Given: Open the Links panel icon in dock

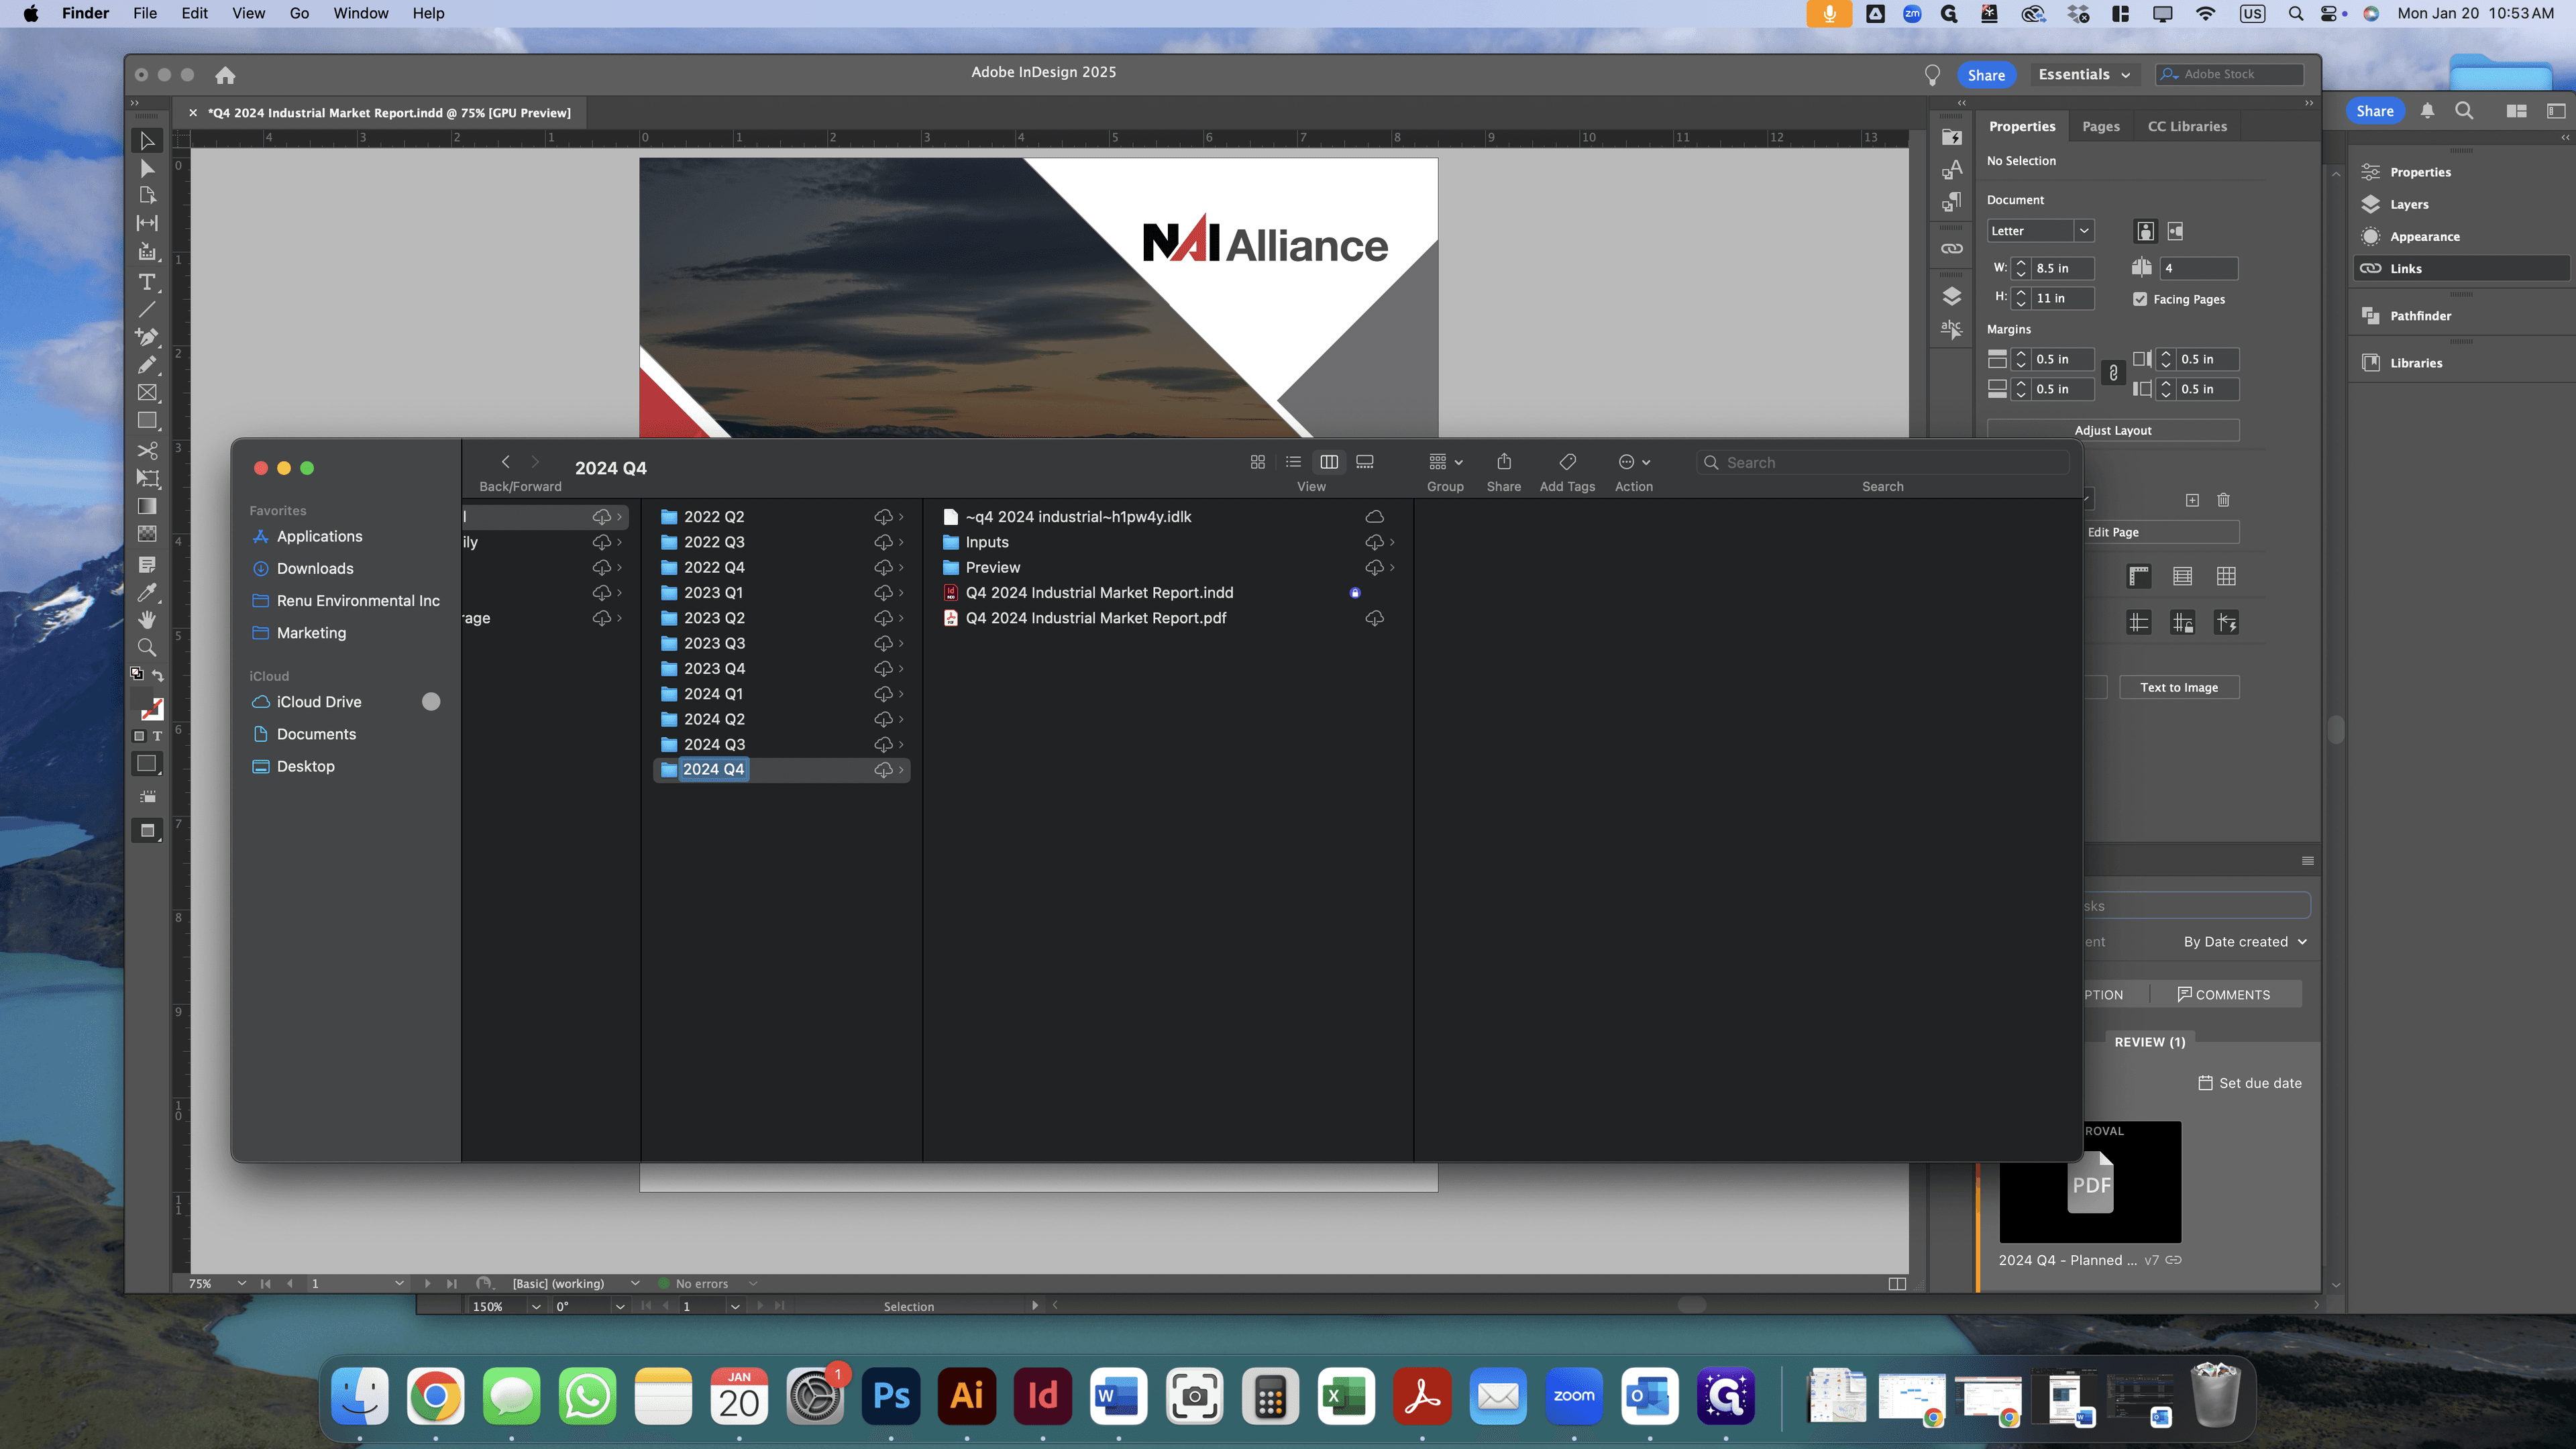Looking at the screenshot, I should [1951, 248].
